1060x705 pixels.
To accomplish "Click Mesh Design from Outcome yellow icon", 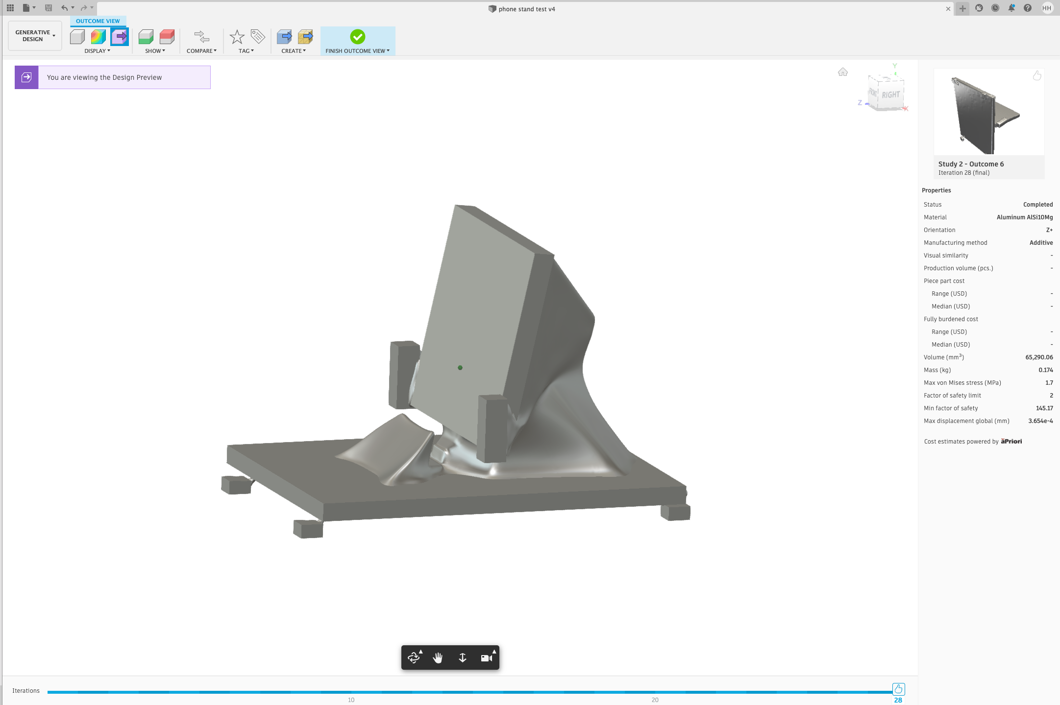I will [305, 37].
